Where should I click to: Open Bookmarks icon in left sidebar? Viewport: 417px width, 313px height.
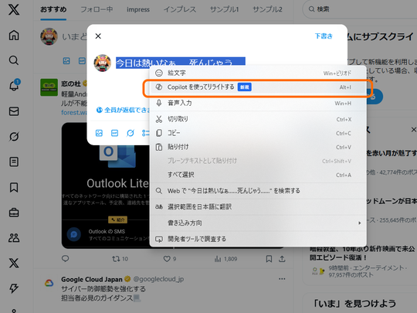[x=14, y=187]
